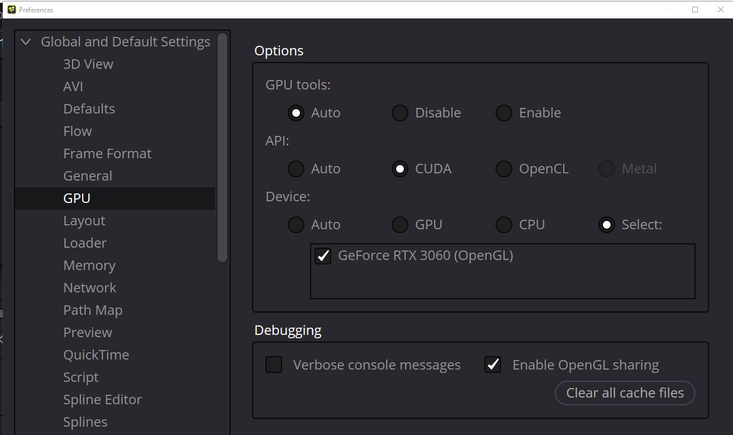Choose OpenCL as the API
The width and height of the screenshot is (733, 435).
point(504,169)
